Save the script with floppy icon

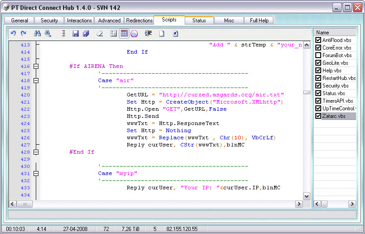pyautogui.click(x=76, y=33)
